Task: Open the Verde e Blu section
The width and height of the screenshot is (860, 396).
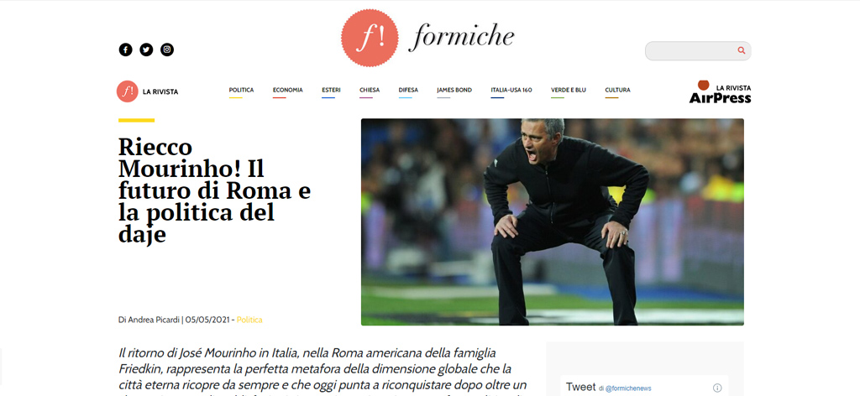Action: click(569, 90)
